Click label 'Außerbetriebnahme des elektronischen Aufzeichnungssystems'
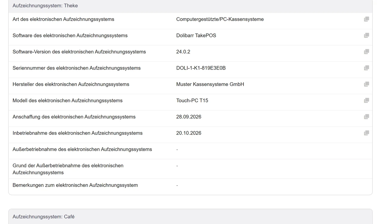The height and width of the screenshot is (224, 382). (82, 149)
